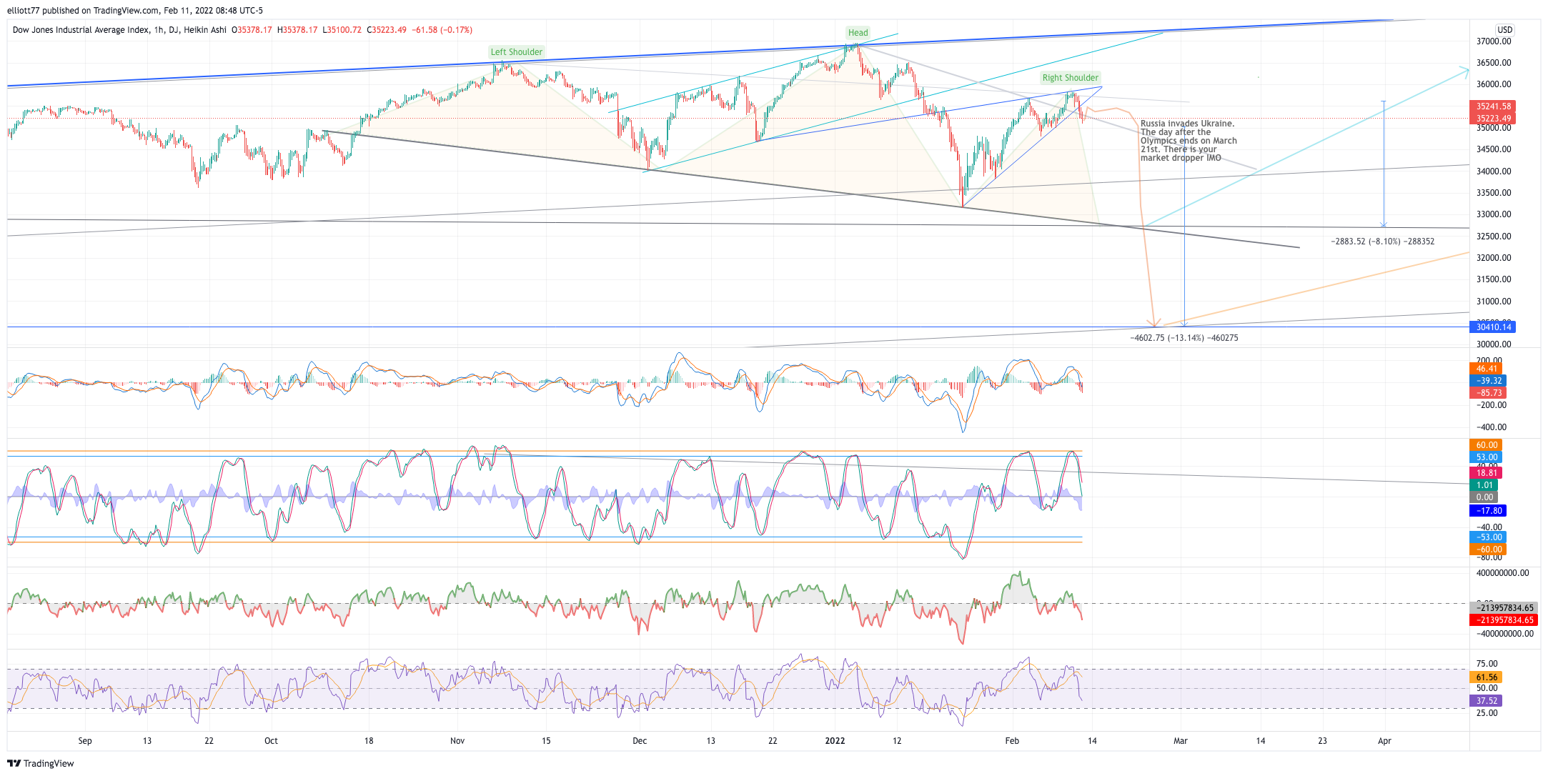This screenshot has height=776, width=1548.
Task: Click the −2883.52 (−8.10%) measurement label
Action: coord(1382,242)
